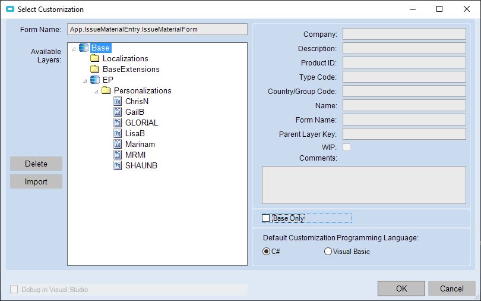Viewport: 481px width, 301px height.
Task: Click the GLORIAL customization document icon
Action: (118, 123)
